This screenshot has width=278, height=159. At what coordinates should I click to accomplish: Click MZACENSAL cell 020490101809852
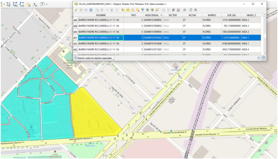click(153, 20)
